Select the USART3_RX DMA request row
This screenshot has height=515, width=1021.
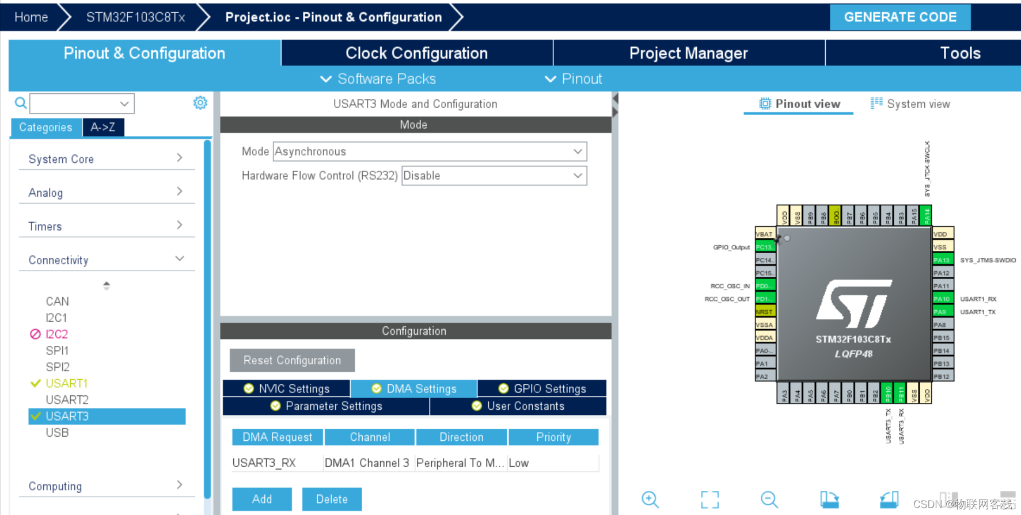pos(415,463)
